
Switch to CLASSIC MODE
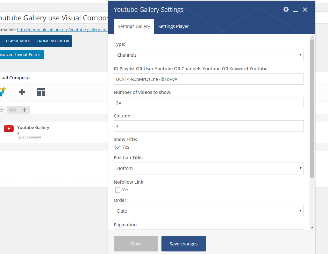(x=18, y=41)
